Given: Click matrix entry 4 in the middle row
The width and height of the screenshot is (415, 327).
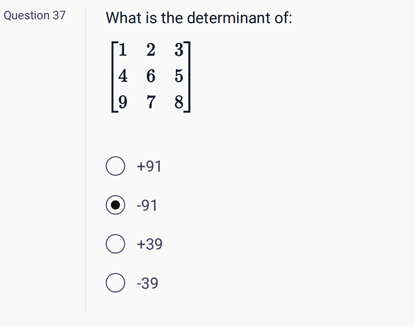Looking at the screenshot, I should (123, 76).
